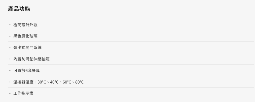Select the 30°C temperature value

coord(42,82)
